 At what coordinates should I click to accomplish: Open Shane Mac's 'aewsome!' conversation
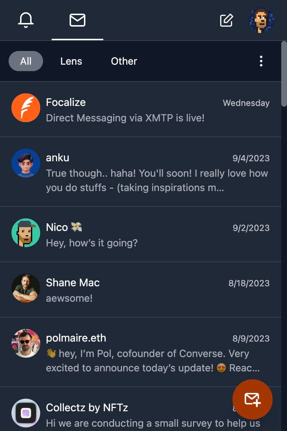tap(141, 289)
